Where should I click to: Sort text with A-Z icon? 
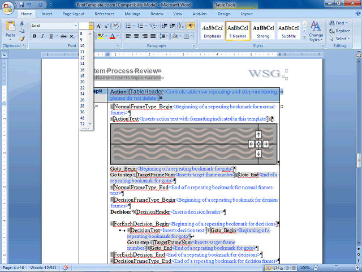181,26
